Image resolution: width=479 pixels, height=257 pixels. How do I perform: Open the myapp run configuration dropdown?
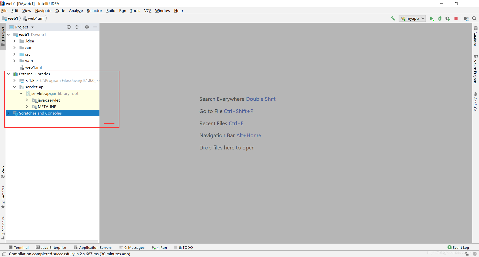(x=412, y=18)
